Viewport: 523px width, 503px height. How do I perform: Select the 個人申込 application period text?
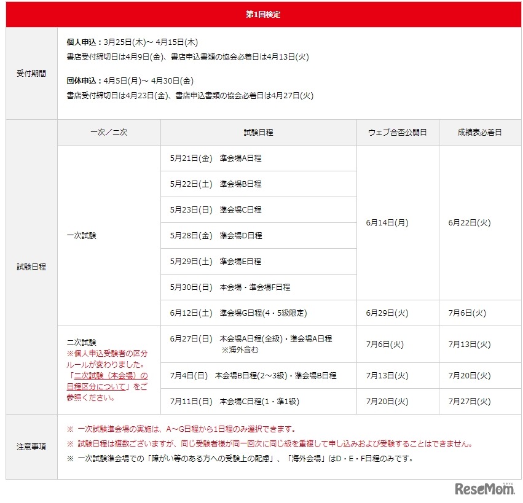tap(132, 44)
